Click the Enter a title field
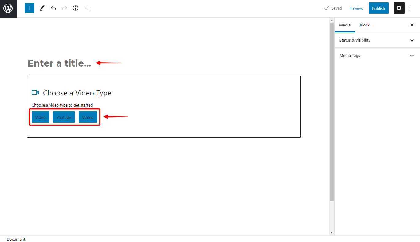420x242 pixels. coord(59,63)
